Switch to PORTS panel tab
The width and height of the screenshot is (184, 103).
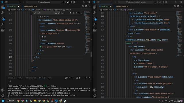(50, 78)
